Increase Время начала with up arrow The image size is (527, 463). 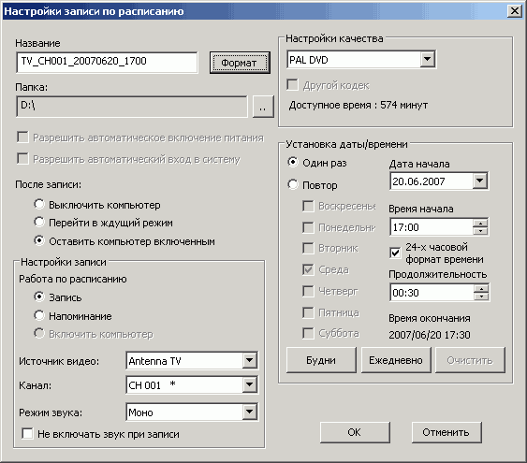(480, 224)
